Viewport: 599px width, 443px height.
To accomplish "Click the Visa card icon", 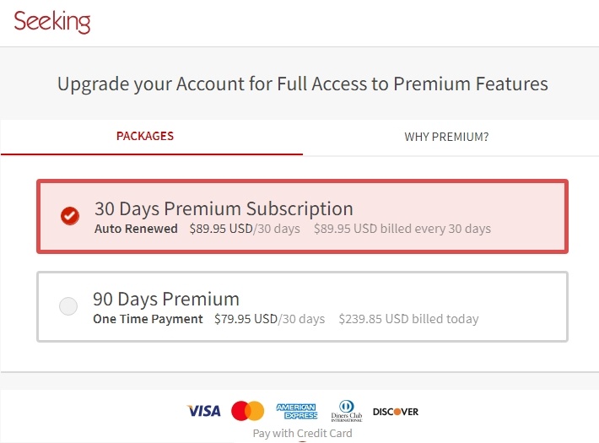I will pyautogui.click(x=204, y=411).
